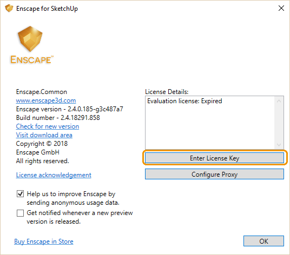Open the Configure Proxy settings
Viewport: 290px width, 255px height.
tap(214, 174)
